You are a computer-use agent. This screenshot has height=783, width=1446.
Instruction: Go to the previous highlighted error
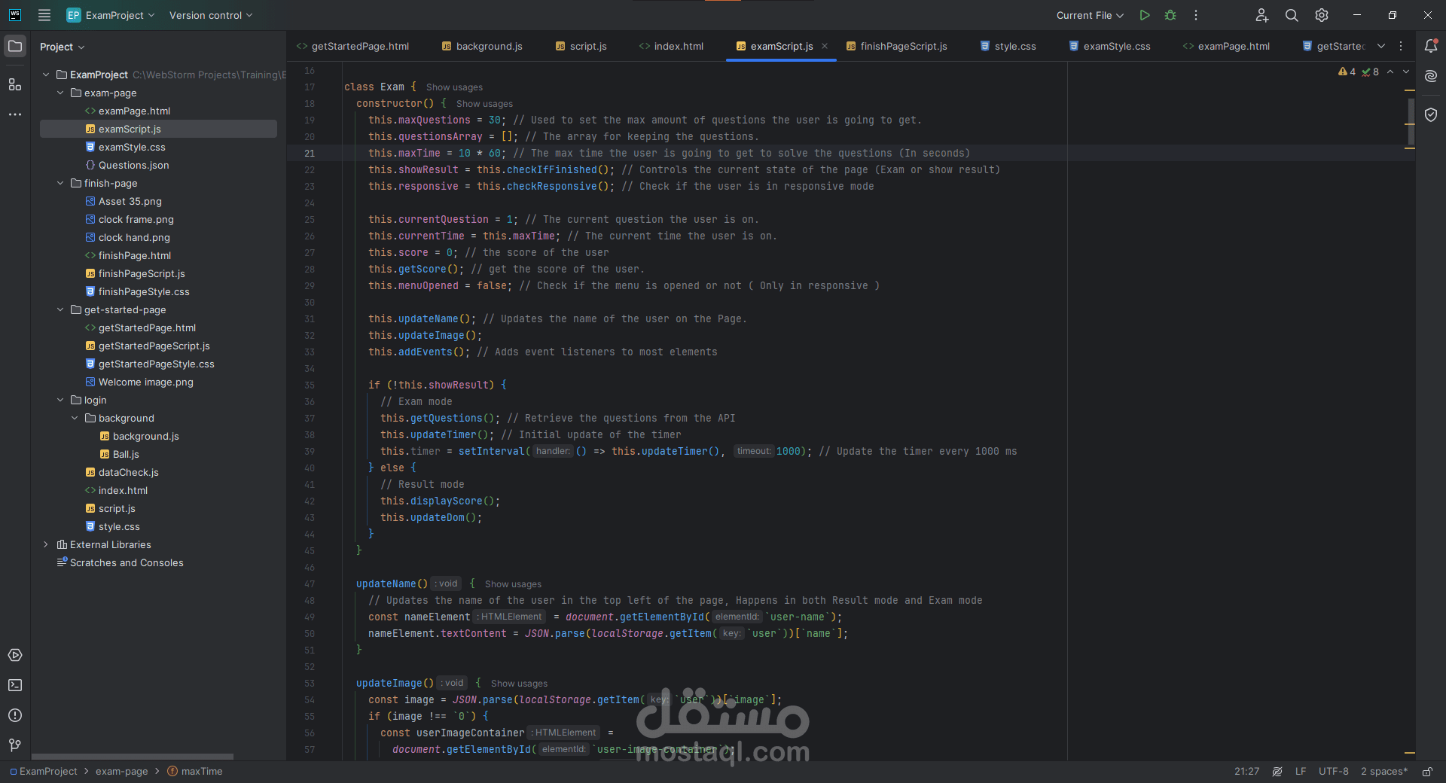click(x=1390, y=72)
